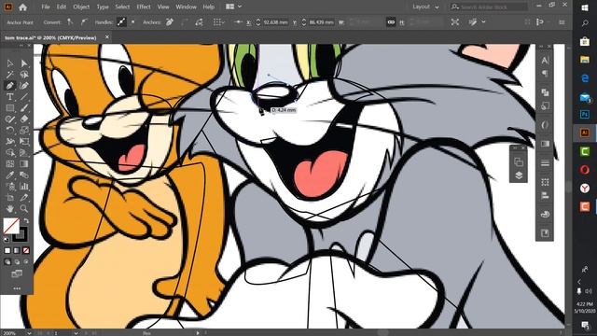Change the screen mode
Image resolution: width=597 pixels, height=336 pixels.
point(17,273)
